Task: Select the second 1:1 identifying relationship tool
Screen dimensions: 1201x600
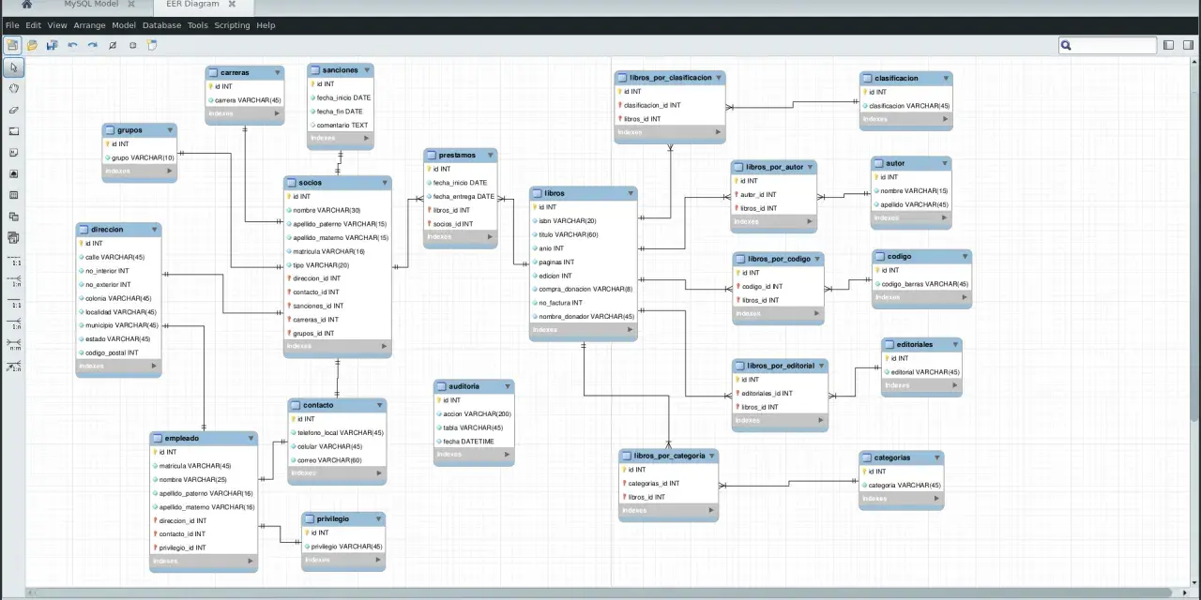Action: 16,303
